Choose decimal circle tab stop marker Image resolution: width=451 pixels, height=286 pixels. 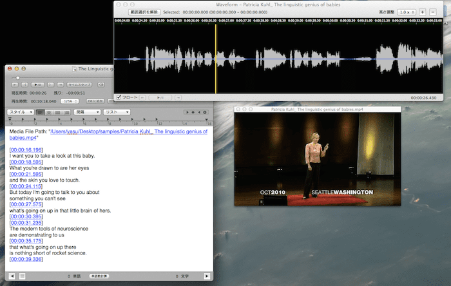[x=205, y=112]
